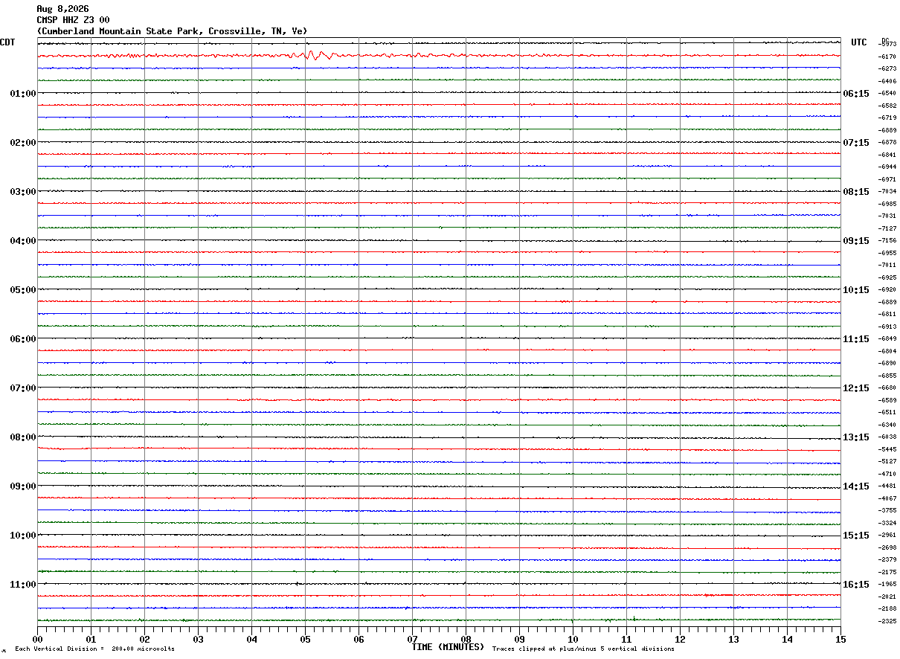The height and width of the screenshot is (659, 900).
Task: Click the 16:15 UTC row label
Action: (856, 585)
